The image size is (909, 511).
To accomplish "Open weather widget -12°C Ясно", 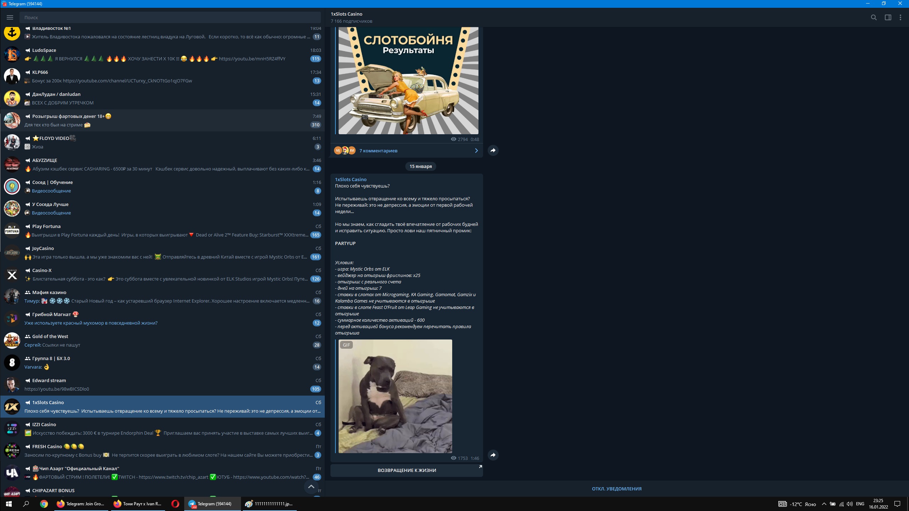I will [x=797, y=504].
